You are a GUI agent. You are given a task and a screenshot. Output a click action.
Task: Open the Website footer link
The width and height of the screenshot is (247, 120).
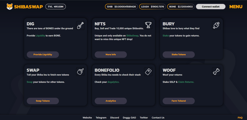[x=87, y=118]
